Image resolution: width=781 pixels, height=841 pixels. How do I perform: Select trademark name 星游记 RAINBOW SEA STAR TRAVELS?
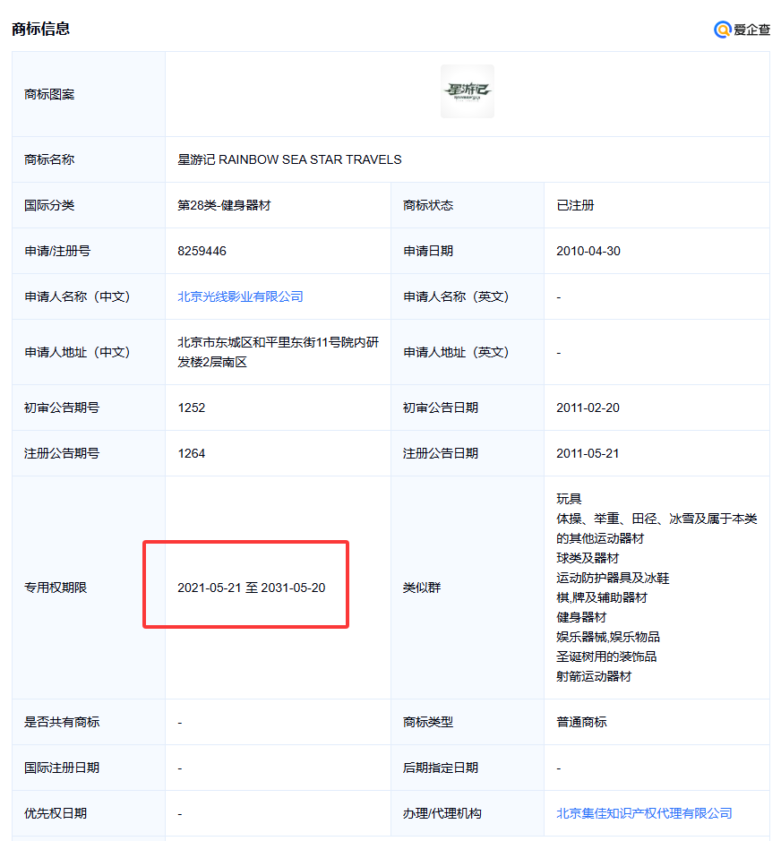point(289,159)
